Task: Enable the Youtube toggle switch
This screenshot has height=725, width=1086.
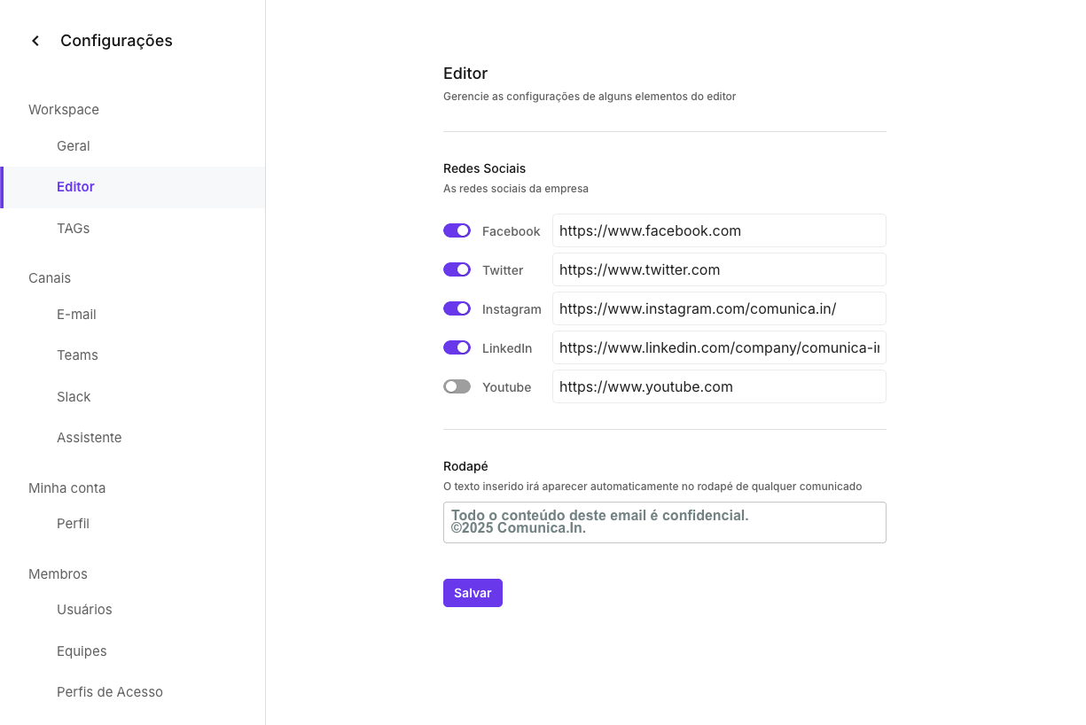Action: click(457, 386)
